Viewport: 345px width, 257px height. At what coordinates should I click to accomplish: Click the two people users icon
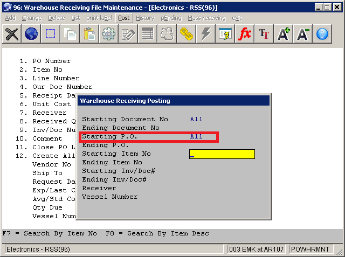coord(167,34)
